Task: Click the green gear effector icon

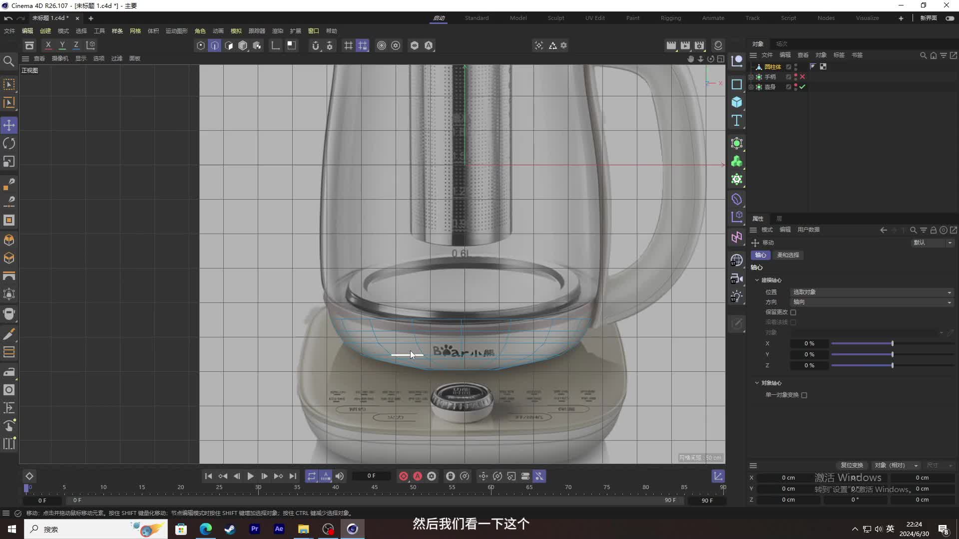Action: [737, 179]
